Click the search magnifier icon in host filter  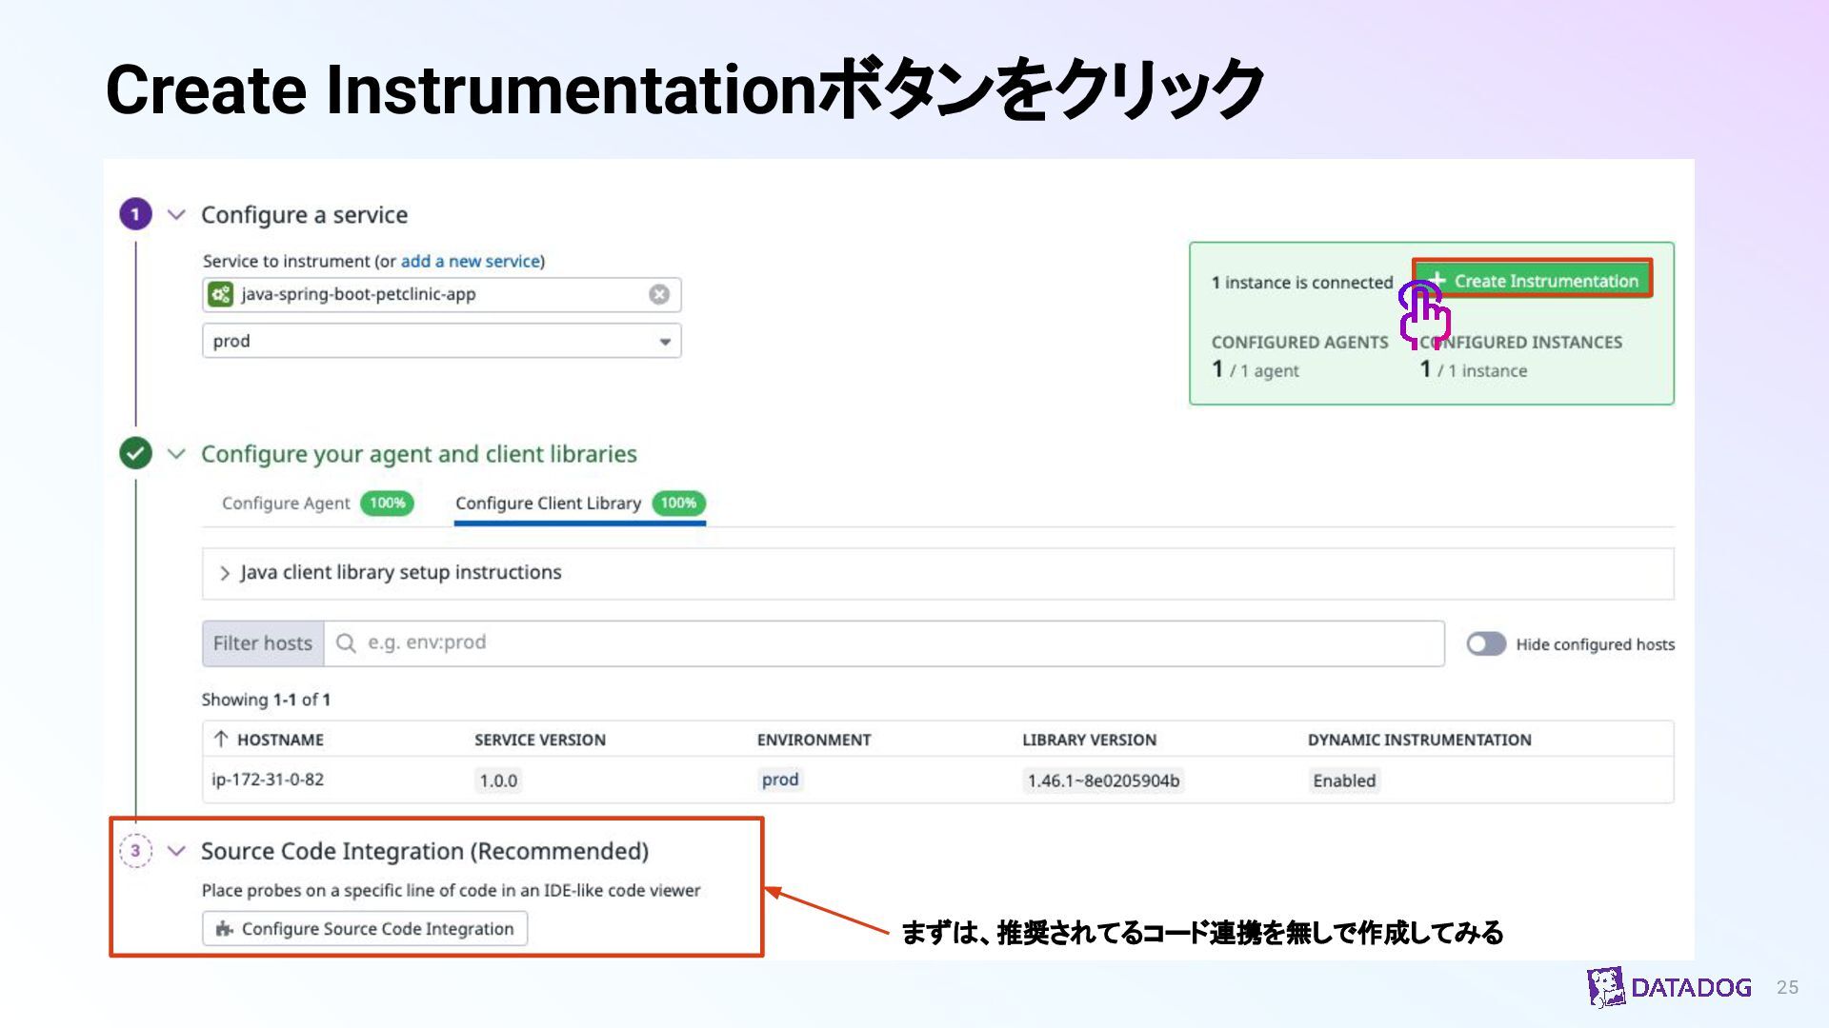click(346, 643)
